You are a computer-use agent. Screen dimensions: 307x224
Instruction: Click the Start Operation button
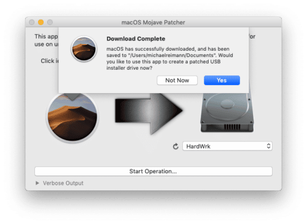click(153, 171)
